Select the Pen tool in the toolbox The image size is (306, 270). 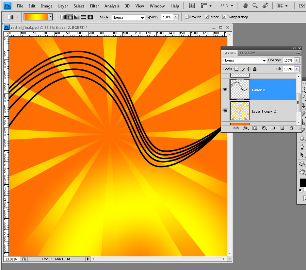tap(302, 147)
